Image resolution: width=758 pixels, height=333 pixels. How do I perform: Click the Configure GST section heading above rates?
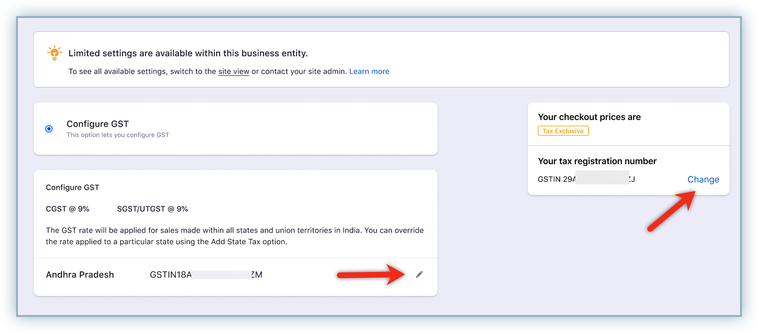tap(72, 187)
